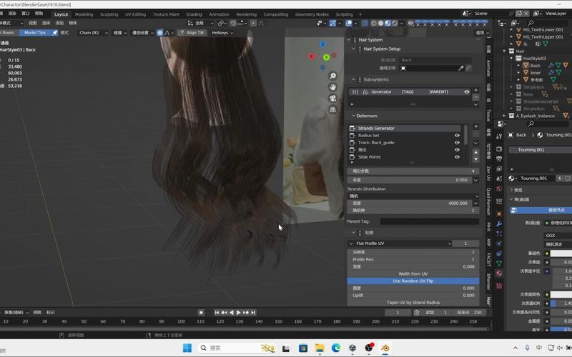The width and height of the screenshot is (572, 357).
Task: Expand Back object in outliner
Action: [518, 66]
